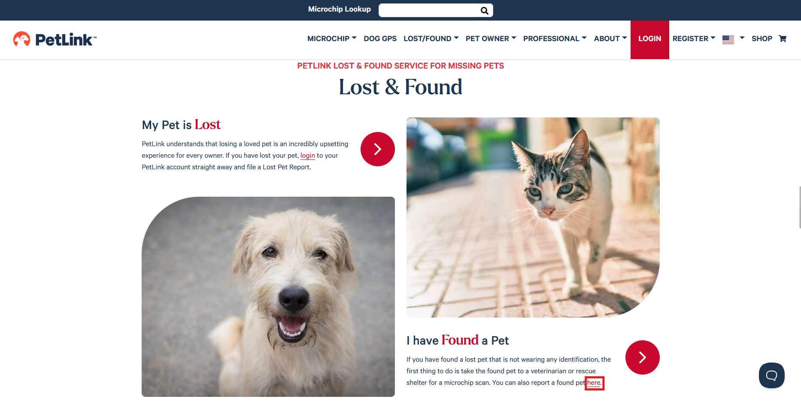Go to the DOG GPS menu item
Viewport: 801px width, 405px height.
point(380,39)
